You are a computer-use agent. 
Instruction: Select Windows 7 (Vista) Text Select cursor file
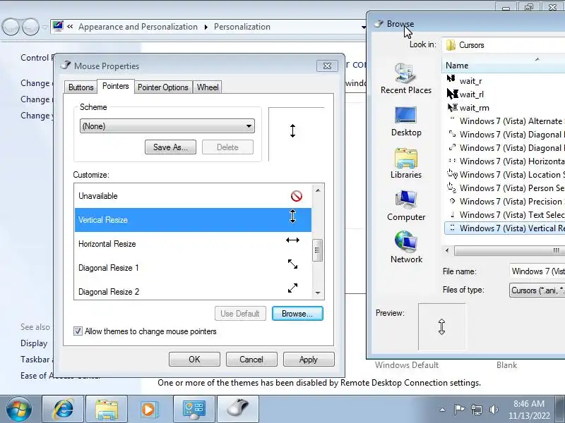[x=505, y=215]
